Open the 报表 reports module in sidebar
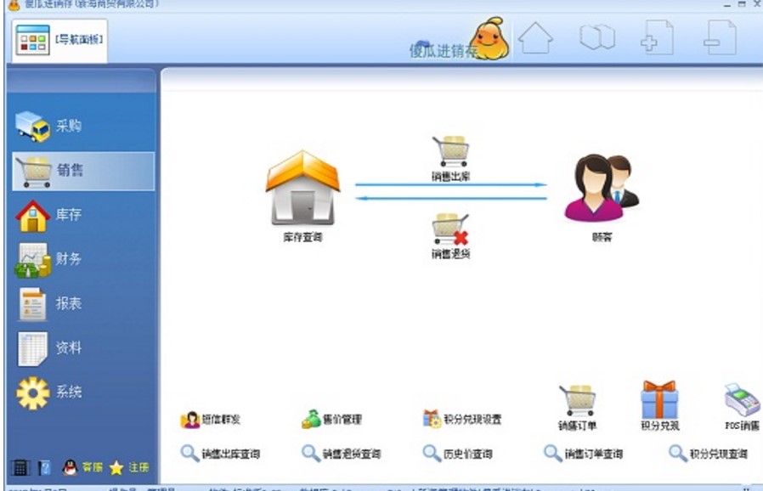This screenshot has height=491, width=763. 49,303
